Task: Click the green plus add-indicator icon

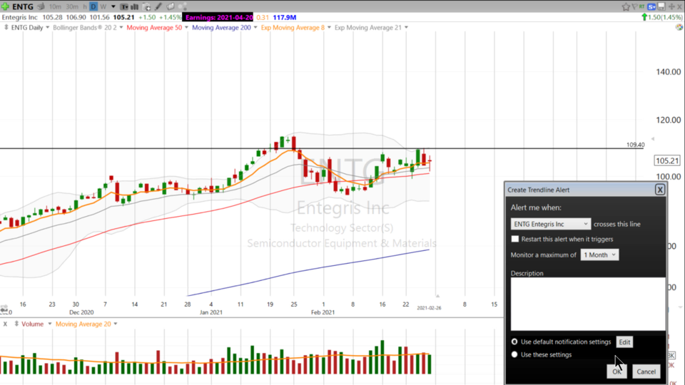Action: (x=5, y=6)
